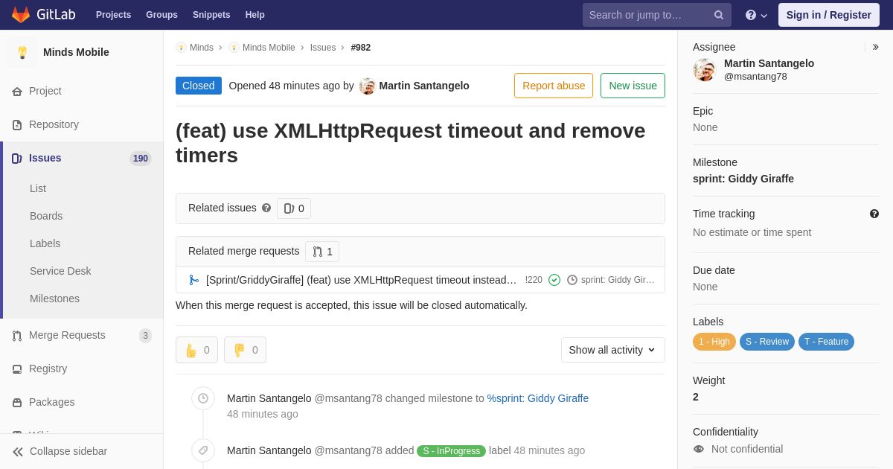
Task: Select List under Issues sidebar
Action: coord(38,188)
